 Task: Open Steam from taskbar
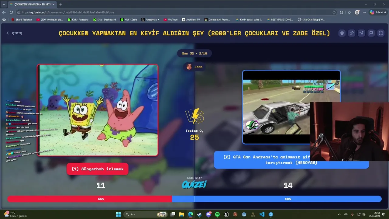point(199,214)
